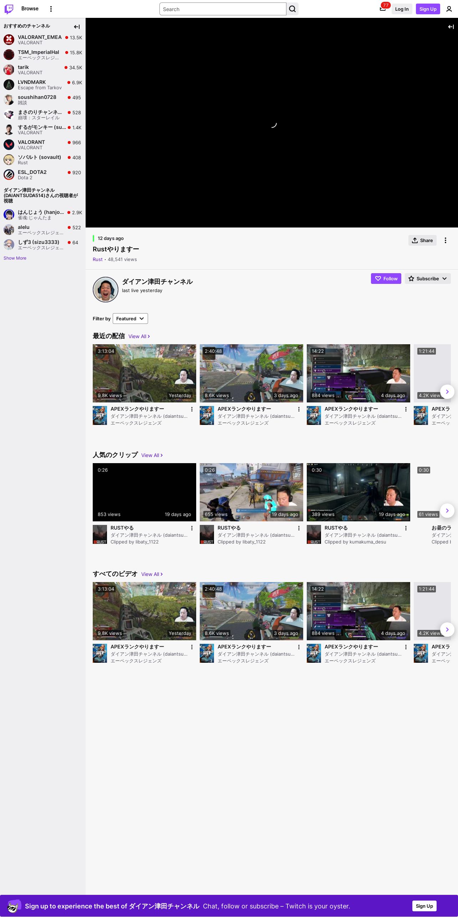Screen dimensions: 458x917
Task: Open alelu channel in sidebar
Action: (43, 230)
